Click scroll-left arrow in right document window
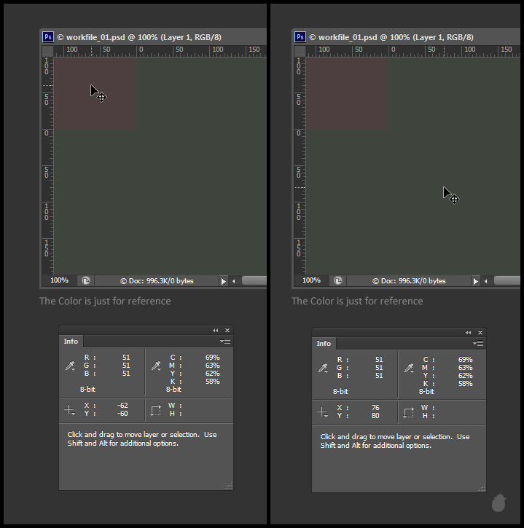Image resolution: width=524 pixels, height=528 pixels. click(x=486, y=280)
